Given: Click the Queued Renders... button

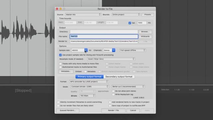Looking at the screenshot, I should [68, 110].
